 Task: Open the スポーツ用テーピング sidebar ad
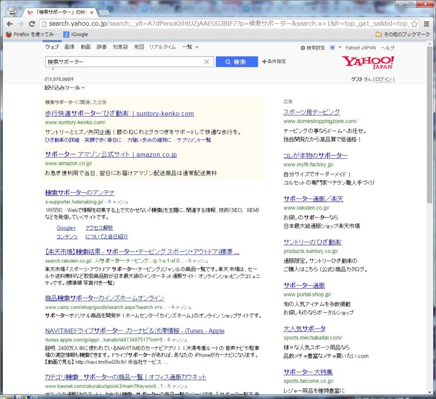tap(311, 112)
